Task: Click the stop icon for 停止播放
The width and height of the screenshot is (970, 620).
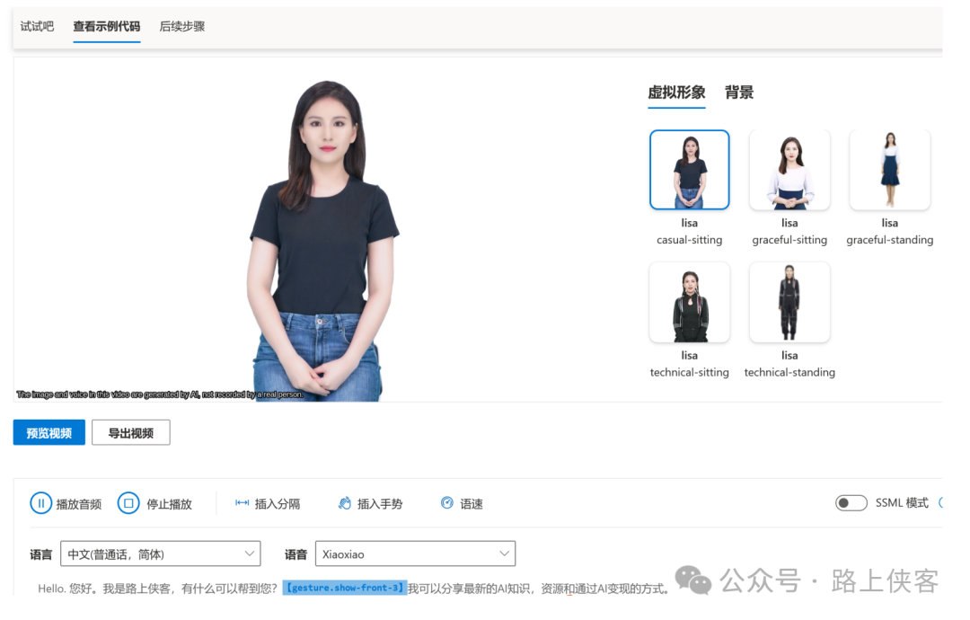Action: (x=128, y=504)
